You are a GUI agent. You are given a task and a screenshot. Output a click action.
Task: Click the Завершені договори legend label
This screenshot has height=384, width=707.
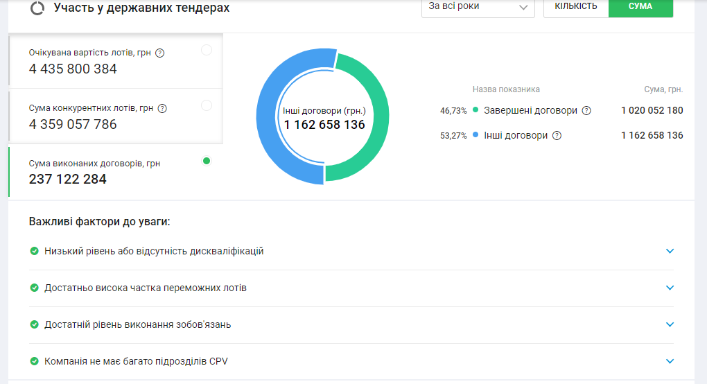530,110
